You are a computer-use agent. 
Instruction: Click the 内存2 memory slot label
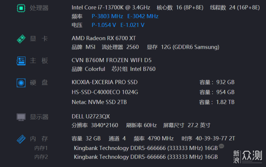(x=41, y=157)
